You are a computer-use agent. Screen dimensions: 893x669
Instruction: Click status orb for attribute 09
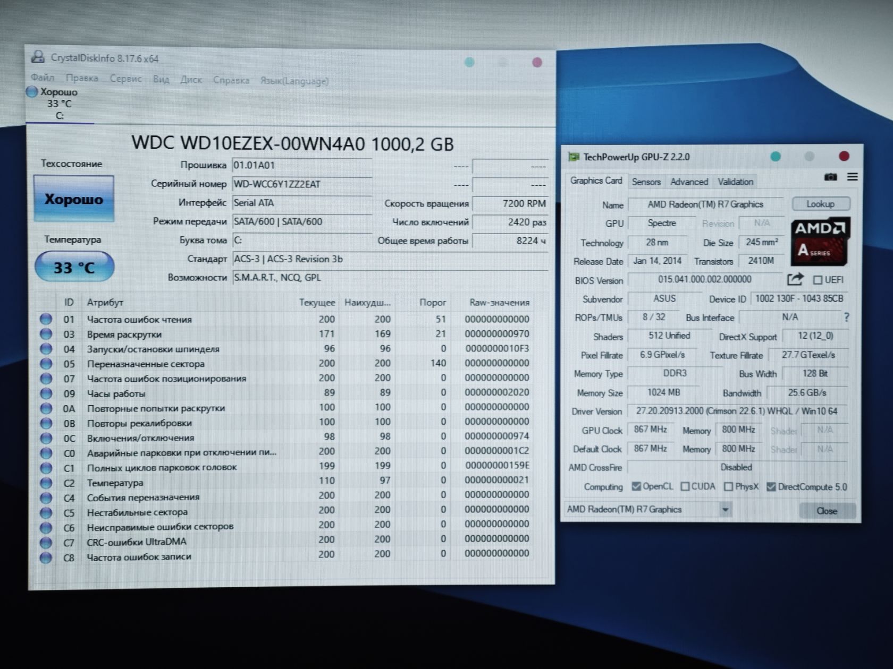click(x=46, y=393)
